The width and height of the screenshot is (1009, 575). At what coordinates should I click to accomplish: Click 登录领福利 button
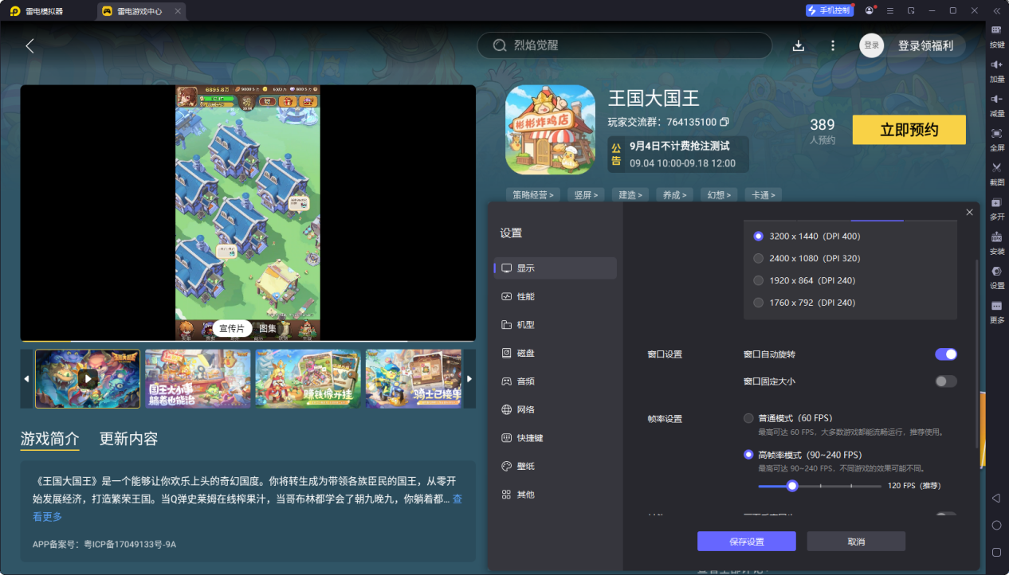tap(925, 45)
